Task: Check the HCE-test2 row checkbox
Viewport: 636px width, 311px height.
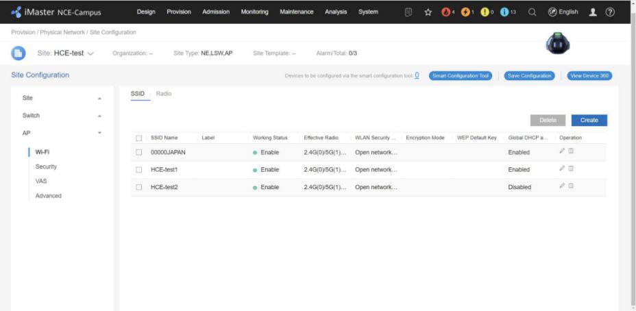Action: [x=138, y=187]
